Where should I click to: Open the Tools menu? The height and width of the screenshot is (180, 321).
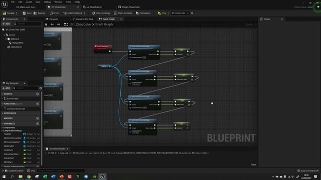(69, 2)
